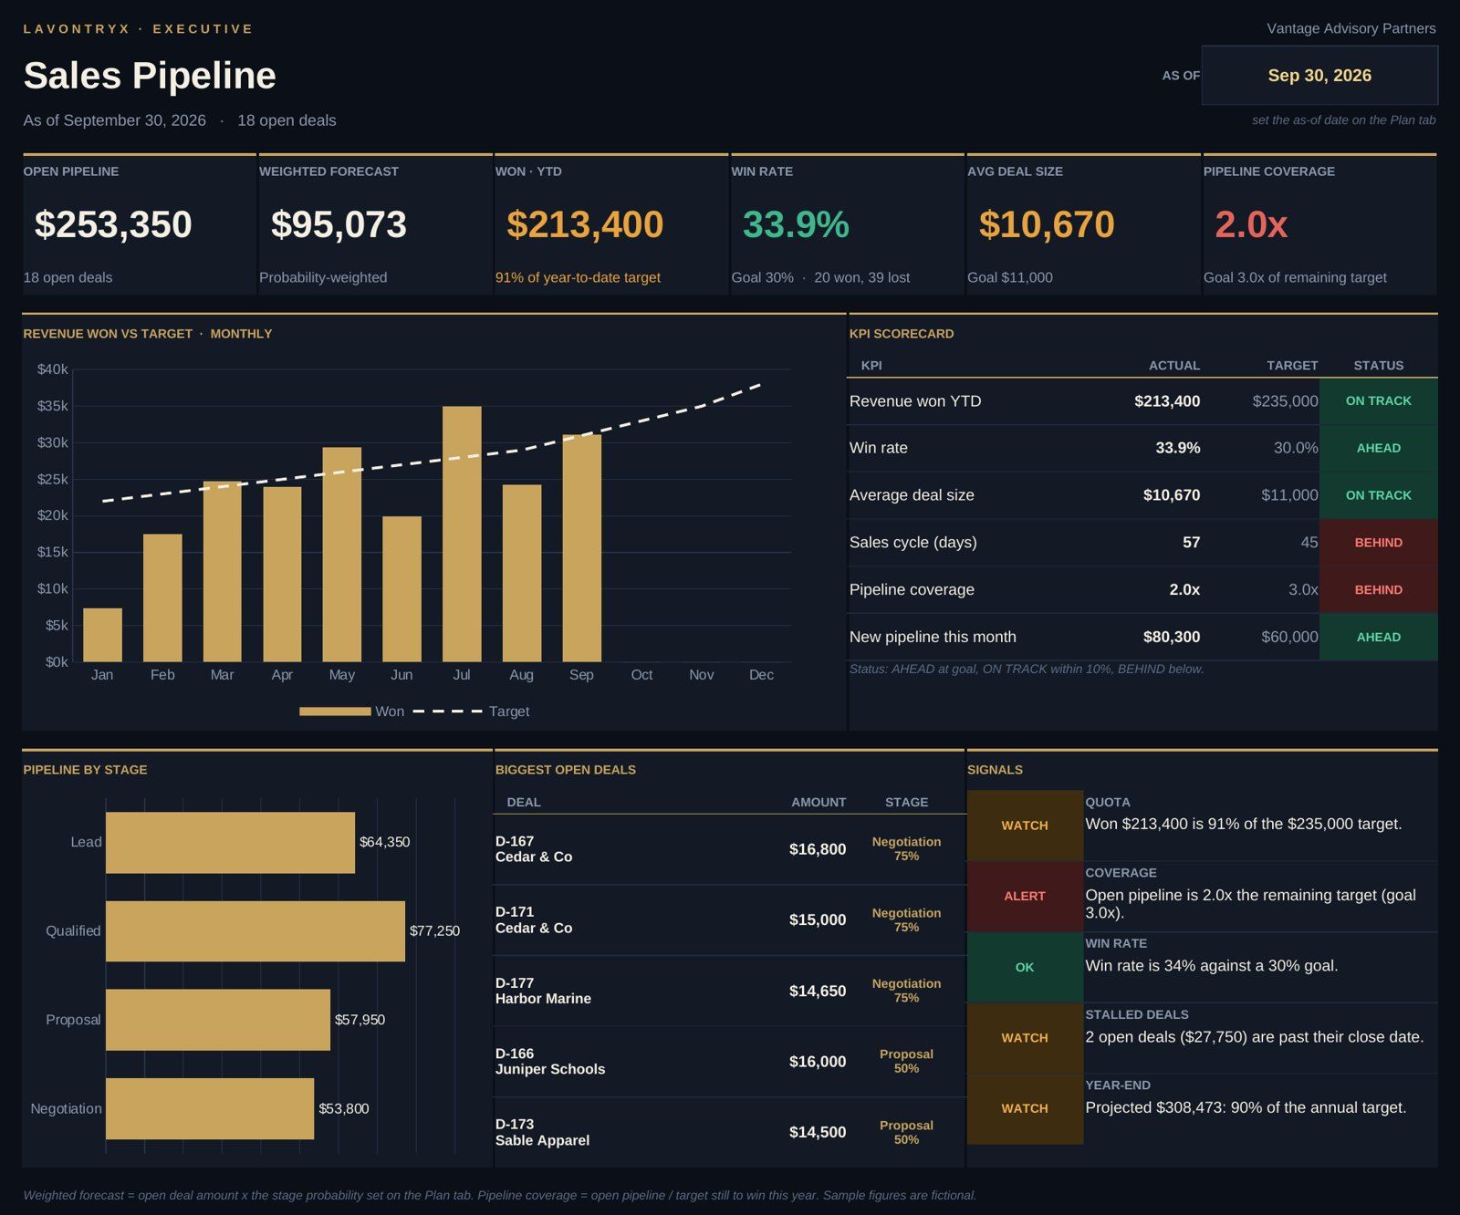Viewport: 1460px width, 1215px height.
Task: Select deal D-177 Harbor Marine
Action: click(x=543, y=991)
